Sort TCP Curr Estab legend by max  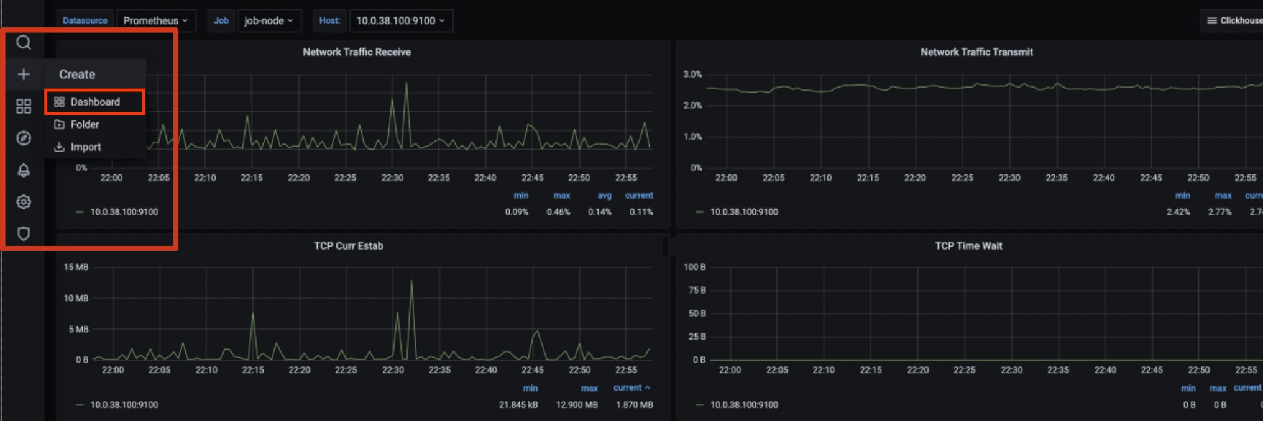(x=589, y=388)
